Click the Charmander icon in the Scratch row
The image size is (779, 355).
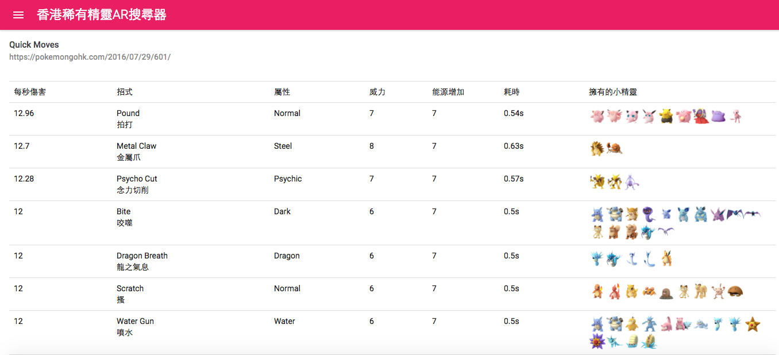[x=597, y=292]
